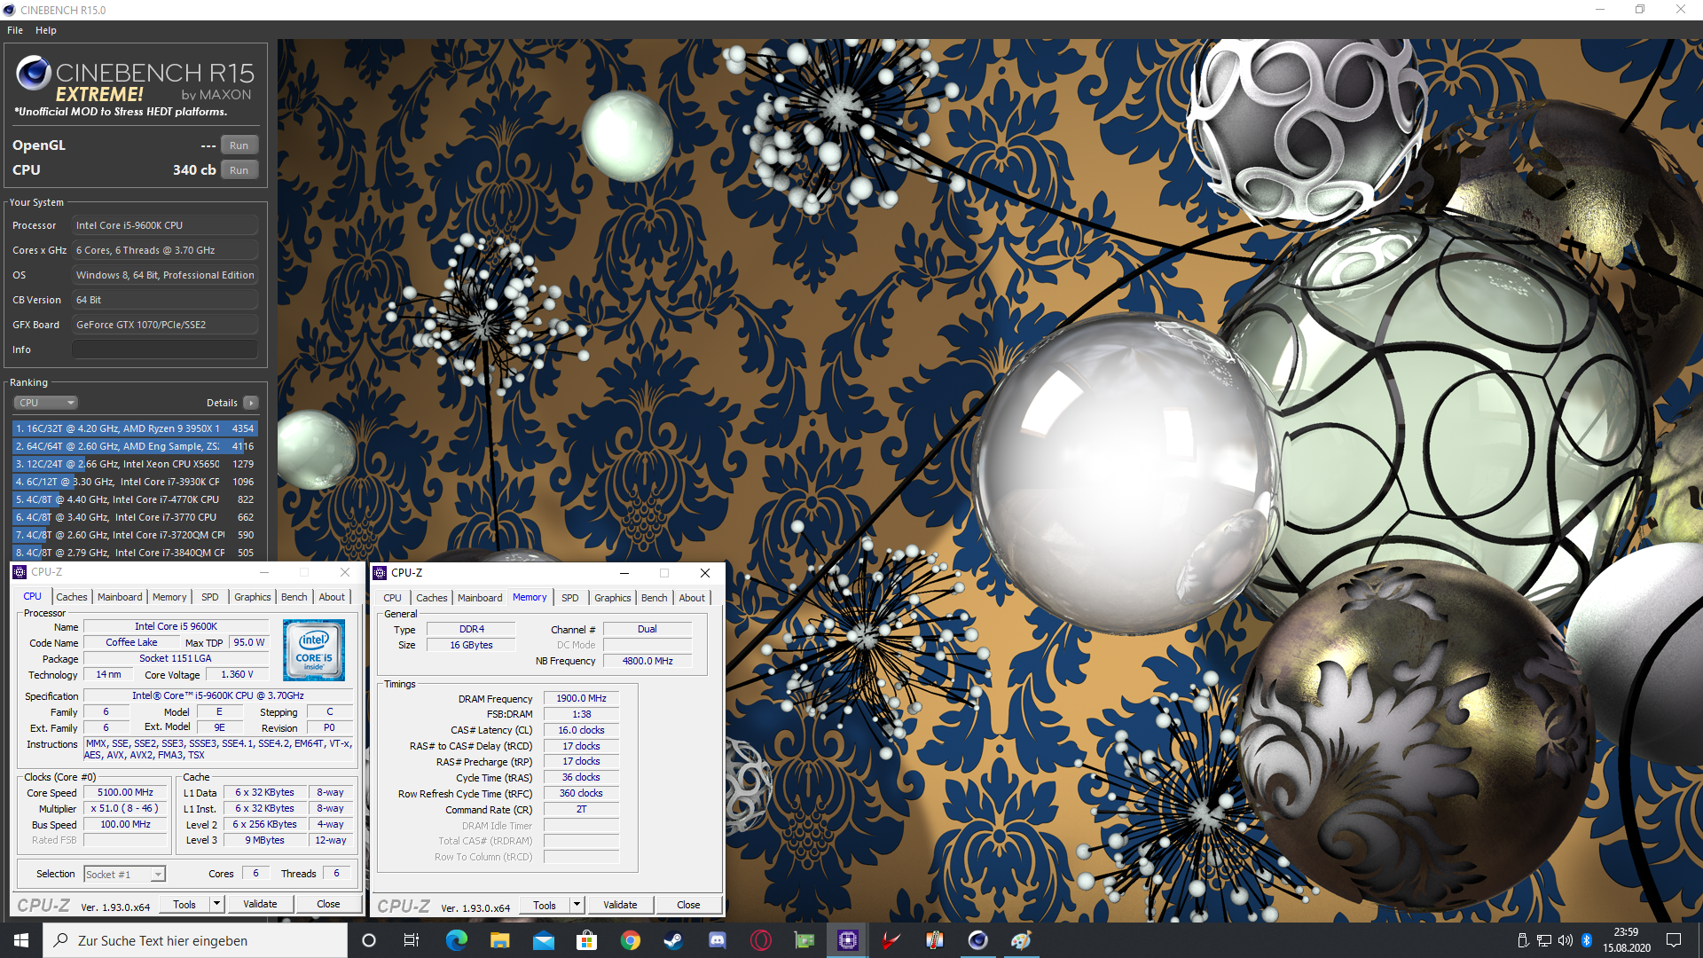Switch to Mainboard tab in left CPU-Z
This screenshot has width=1703, height=958.
[x=120, y=597]
